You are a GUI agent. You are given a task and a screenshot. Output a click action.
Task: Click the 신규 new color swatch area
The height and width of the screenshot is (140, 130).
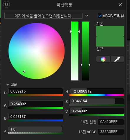click(x=110, y=41)
